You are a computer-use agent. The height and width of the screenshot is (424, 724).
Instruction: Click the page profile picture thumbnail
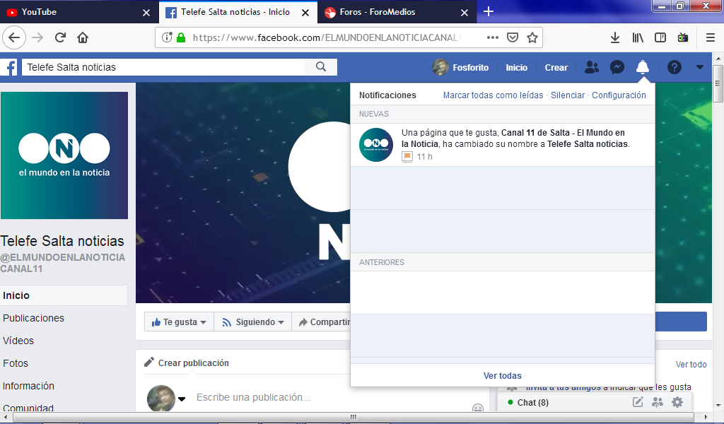tap(64, 155)
